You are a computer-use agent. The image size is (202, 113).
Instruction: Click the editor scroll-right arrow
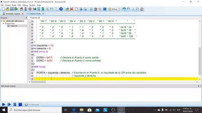197,82
